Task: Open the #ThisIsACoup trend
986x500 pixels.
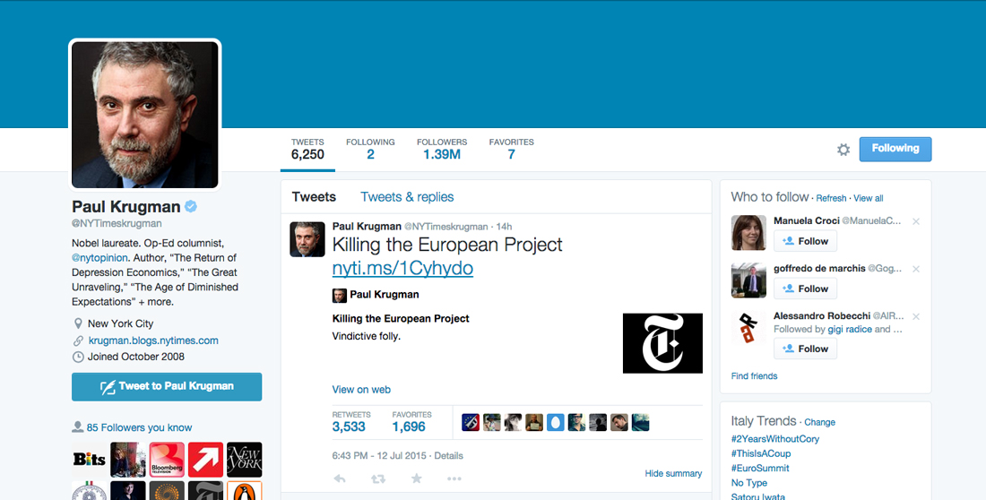Action: tap(761, 453)
